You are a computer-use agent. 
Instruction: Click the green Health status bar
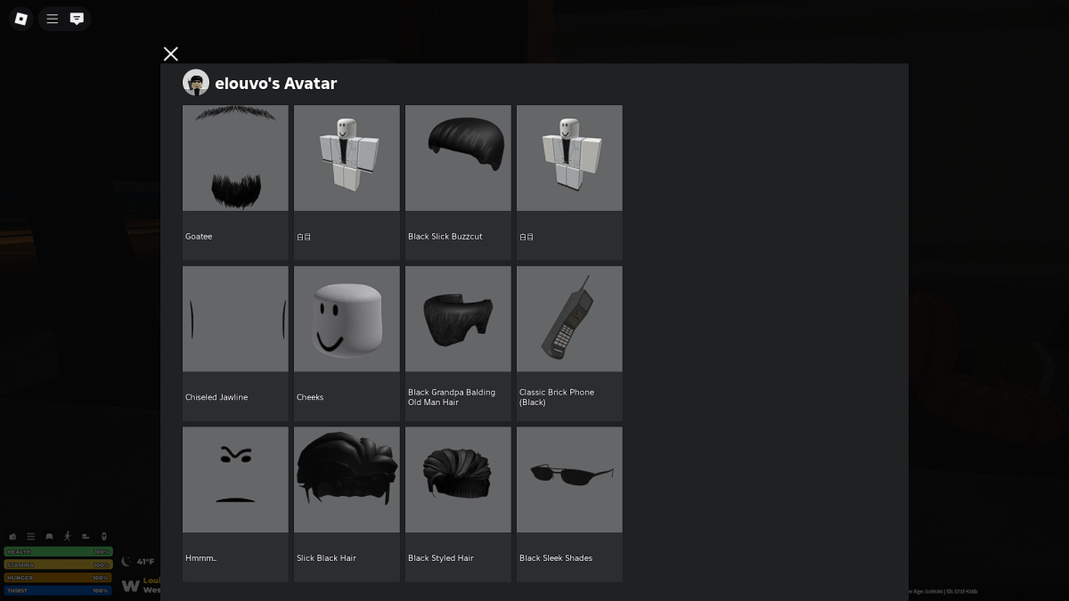[x=58, y=552]
